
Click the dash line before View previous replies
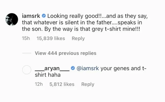tap(26, 53)
